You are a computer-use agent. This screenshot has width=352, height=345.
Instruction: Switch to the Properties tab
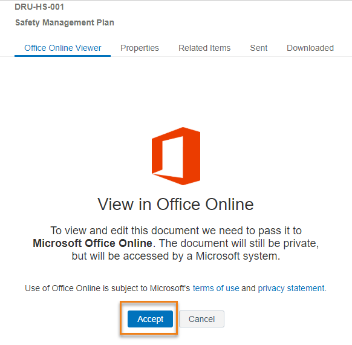tap(139, 48)
